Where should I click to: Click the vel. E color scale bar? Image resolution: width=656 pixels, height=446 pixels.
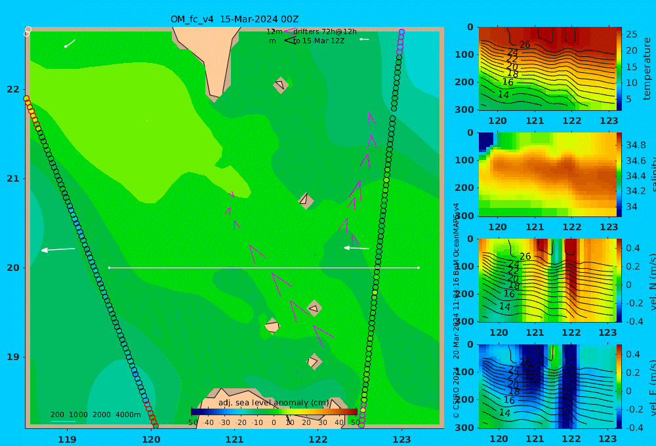pyautogui.click(x=619, y=386)
